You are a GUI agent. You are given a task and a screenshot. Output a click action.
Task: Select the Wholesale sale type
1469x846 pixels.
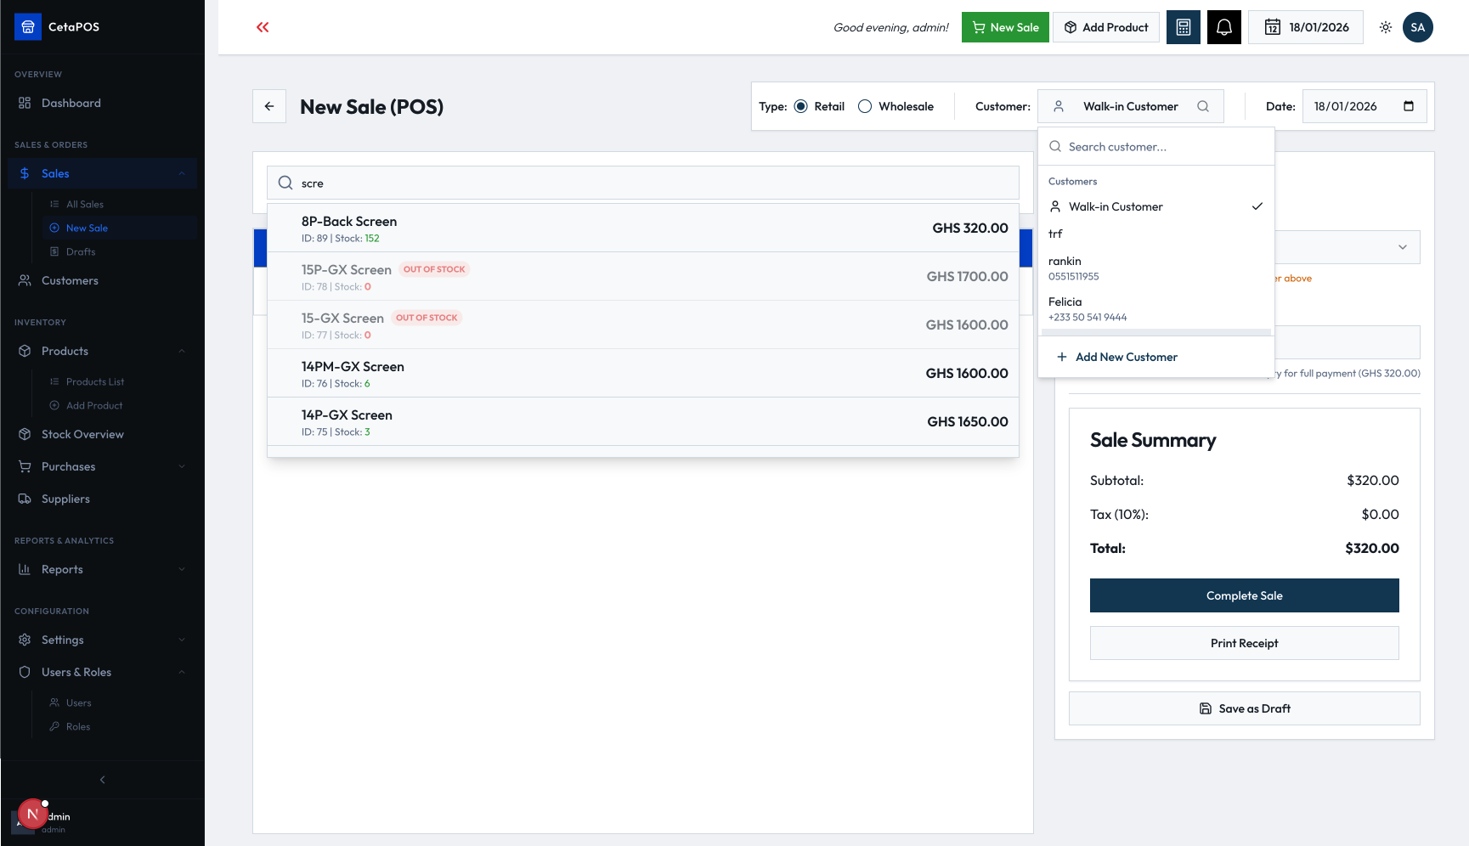865,105
